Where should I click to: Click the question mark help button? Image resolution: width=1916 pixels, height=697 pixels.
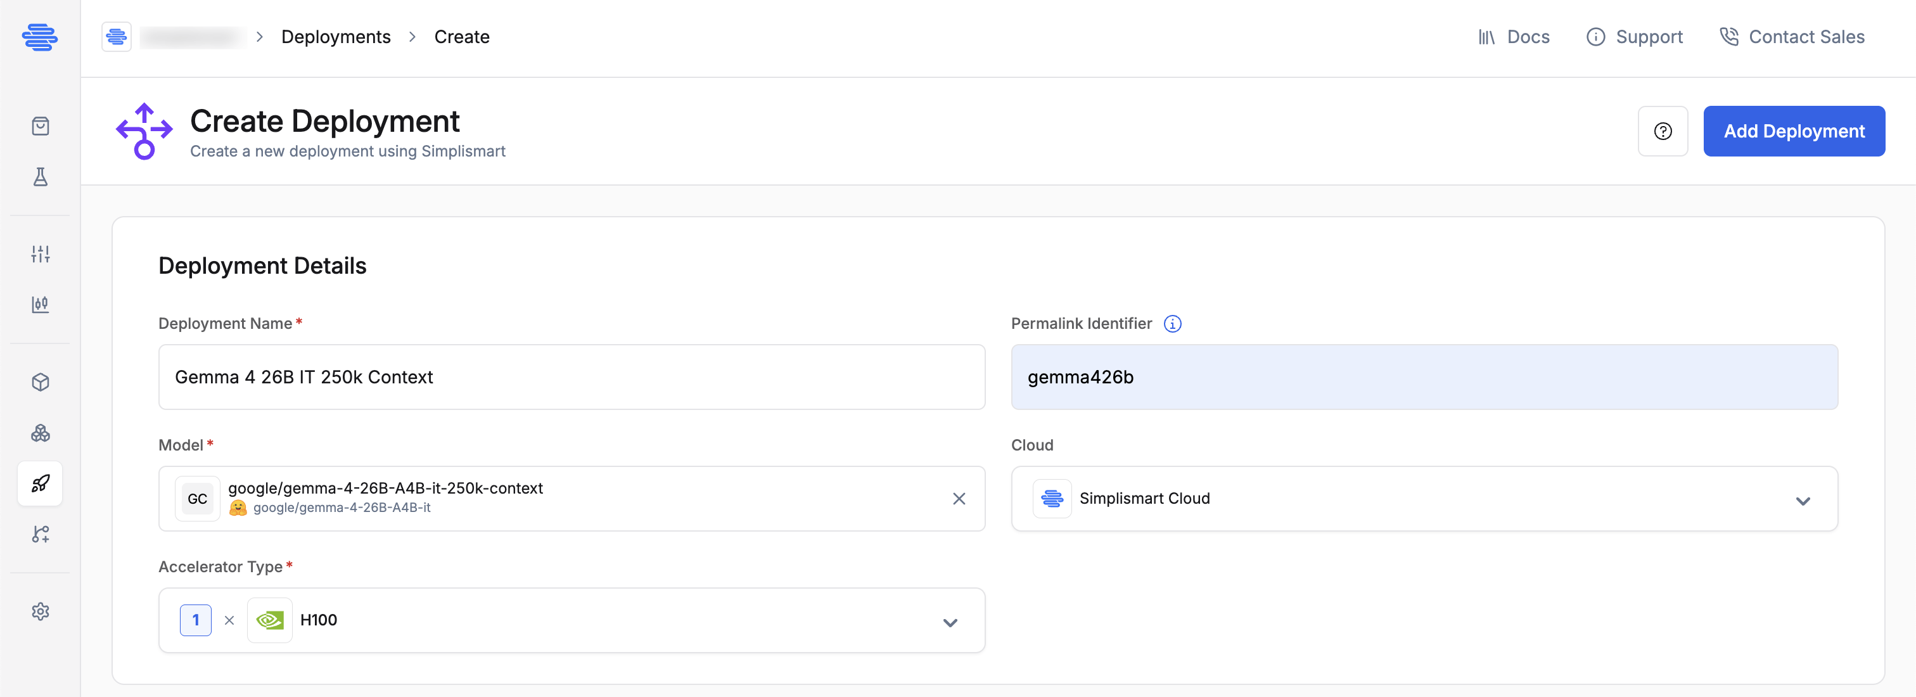pyautogui.click(x=1663, y=131)
